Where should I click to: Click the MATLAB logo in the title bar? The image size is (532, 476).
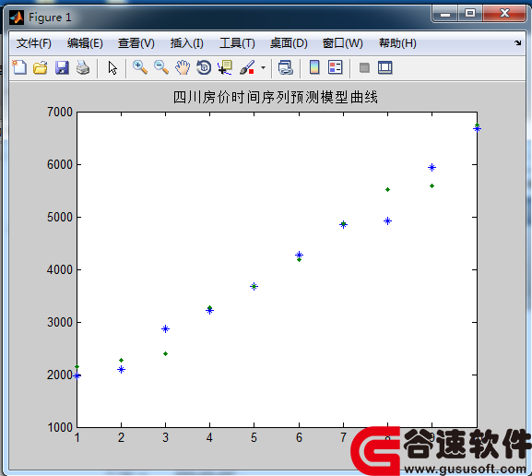coord(17,18)
